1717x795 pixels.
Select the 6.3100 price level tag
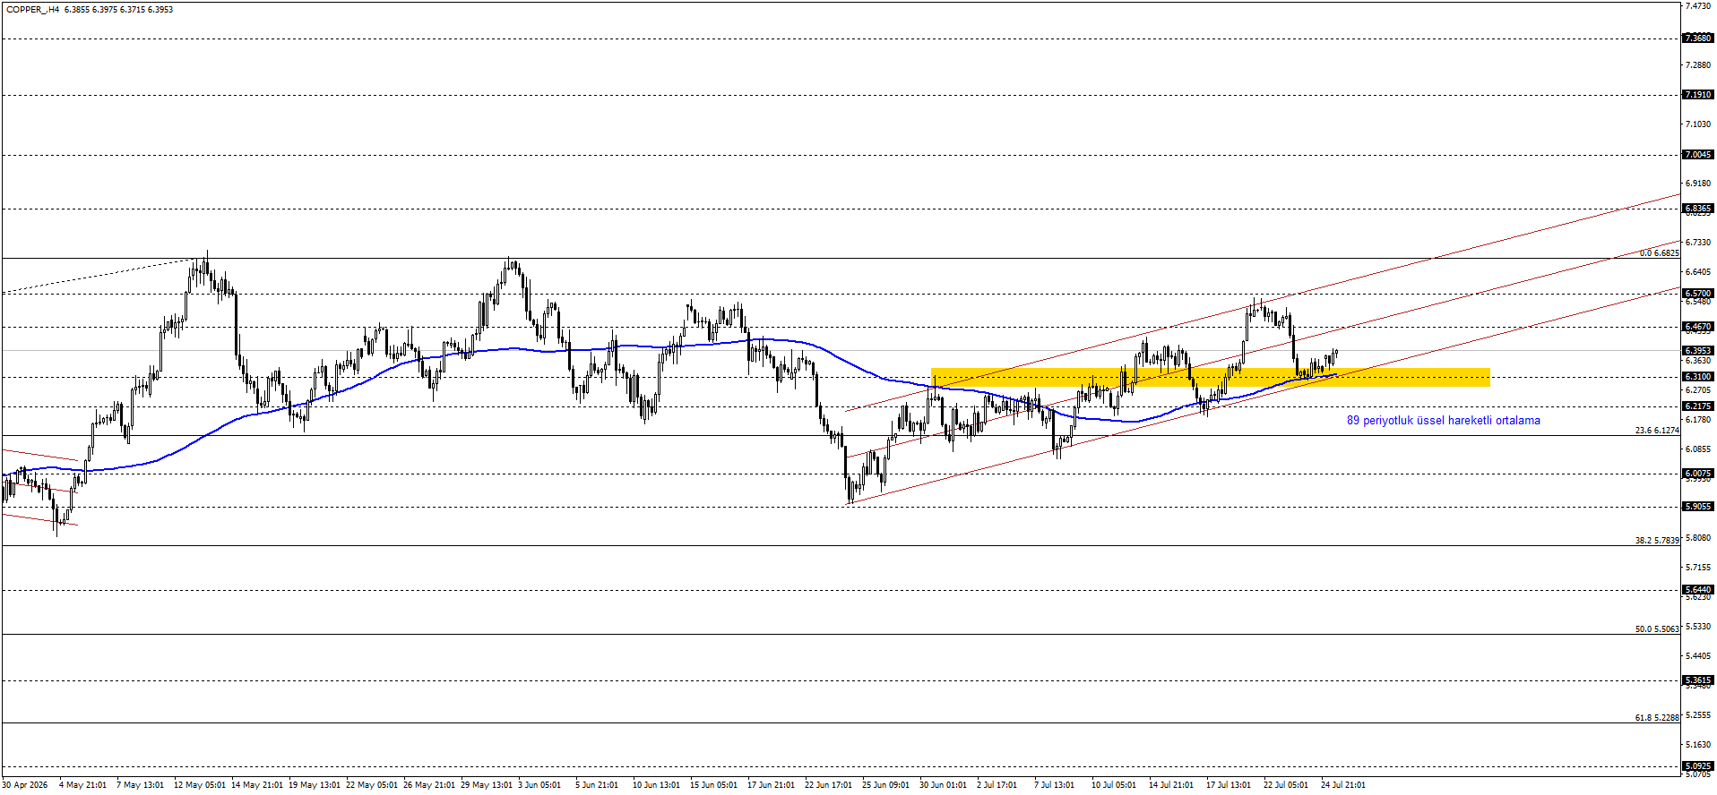tap(1698, 377)
